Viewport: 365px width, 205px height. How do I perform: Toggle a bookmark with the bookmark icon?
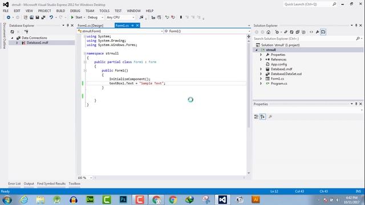click(x=181, y=18)
